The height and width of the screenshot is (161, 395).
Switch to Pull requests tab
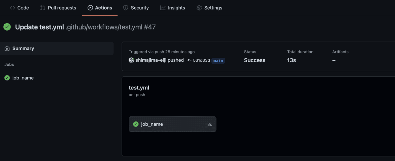[x=58, y=8]
